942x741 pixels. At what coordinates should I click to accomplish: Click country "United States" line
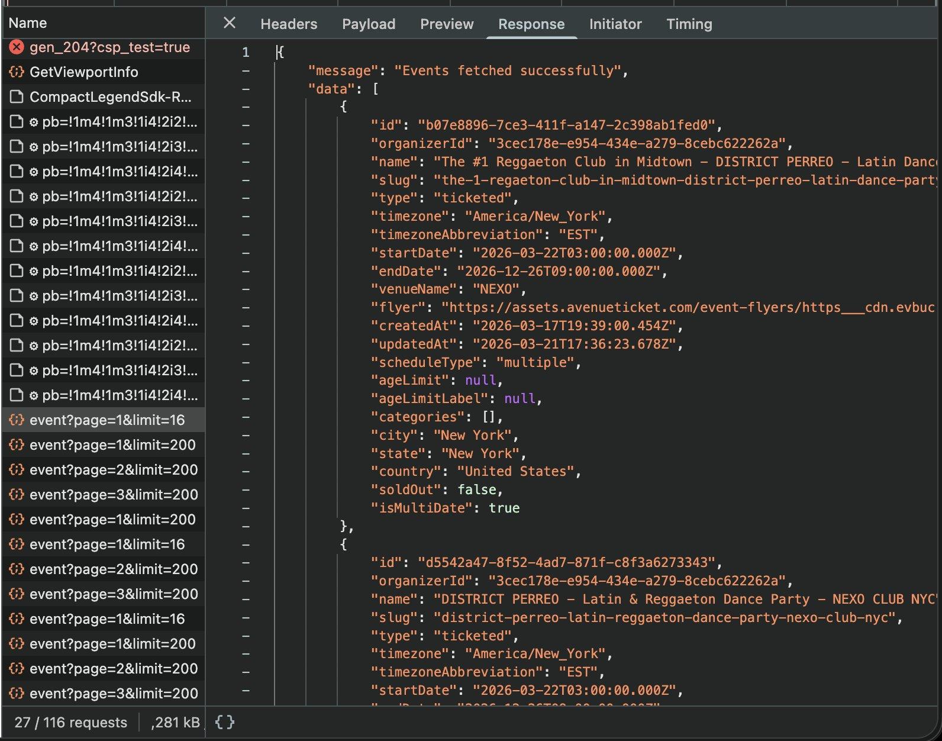476,472
